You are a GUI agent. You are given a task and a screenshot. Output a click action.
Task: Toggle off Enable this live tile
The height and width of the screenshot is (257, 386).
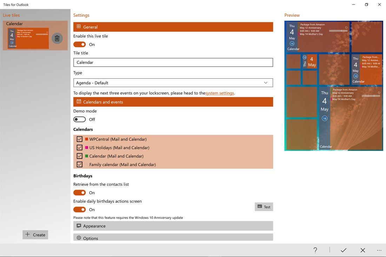tap(79, 44)
